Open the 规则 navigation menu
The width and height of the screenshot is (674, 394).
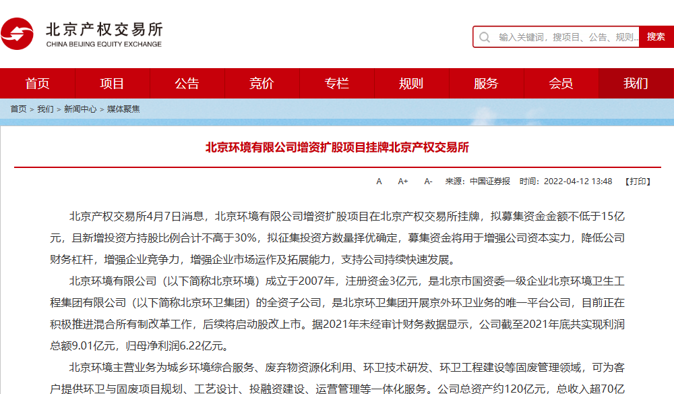pos(411,84)
